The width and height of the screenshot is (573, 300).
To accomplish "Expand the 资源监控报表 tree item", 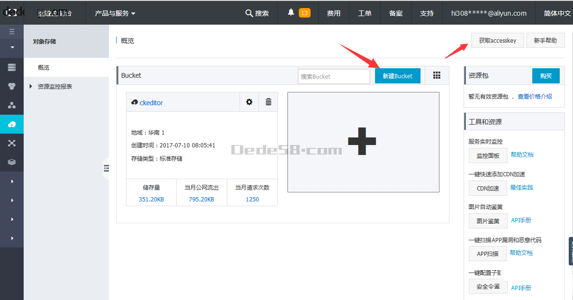I will coord(31,86).
